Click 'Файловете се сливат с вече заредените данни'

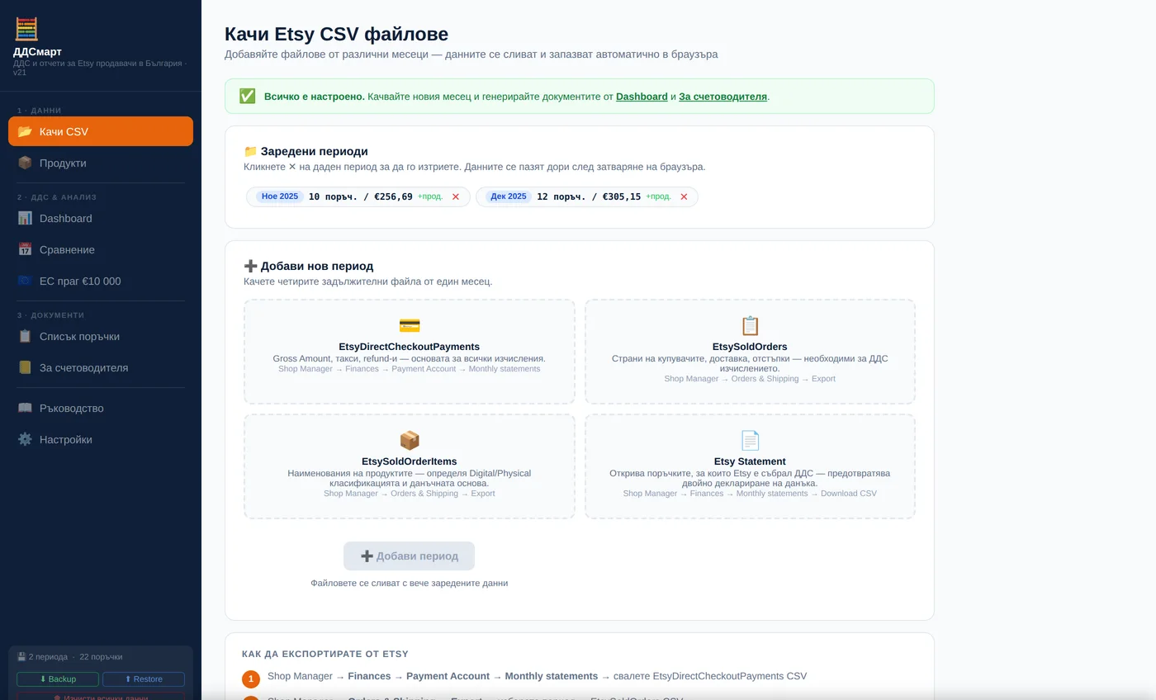point(410,583)
